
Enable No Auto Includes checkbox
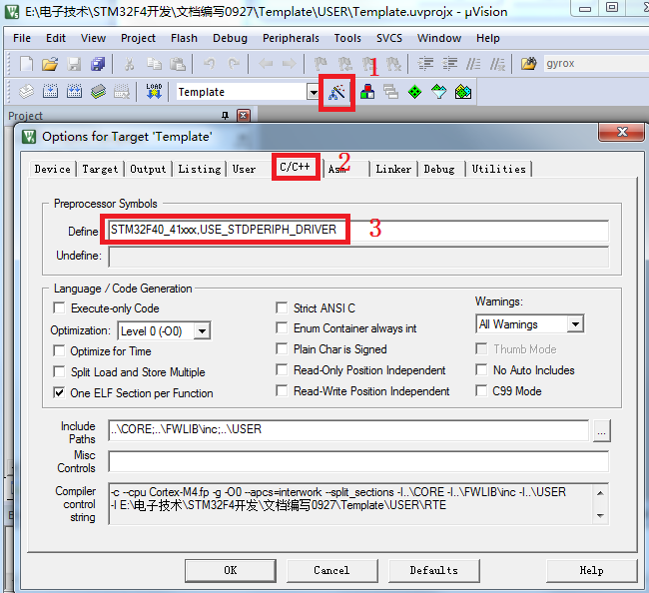(481, 369)
